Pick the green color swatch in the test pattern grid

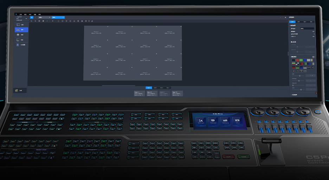301,60
